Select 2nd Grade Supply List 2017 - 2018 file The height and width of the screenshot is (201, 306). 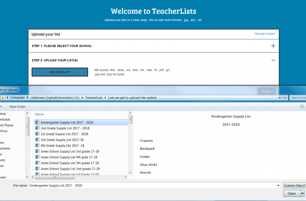pos(65,128)
